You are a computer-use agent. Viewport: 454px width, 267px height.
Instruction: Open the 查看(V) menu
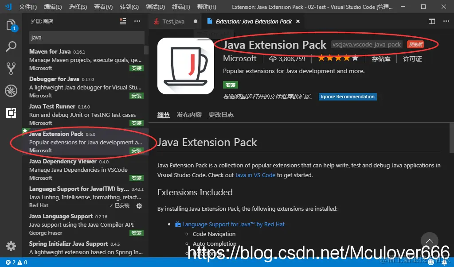point(103,7)
